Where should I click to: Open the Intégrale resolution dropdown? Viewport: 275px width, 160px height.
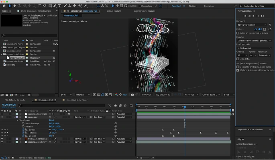(82, 94)
